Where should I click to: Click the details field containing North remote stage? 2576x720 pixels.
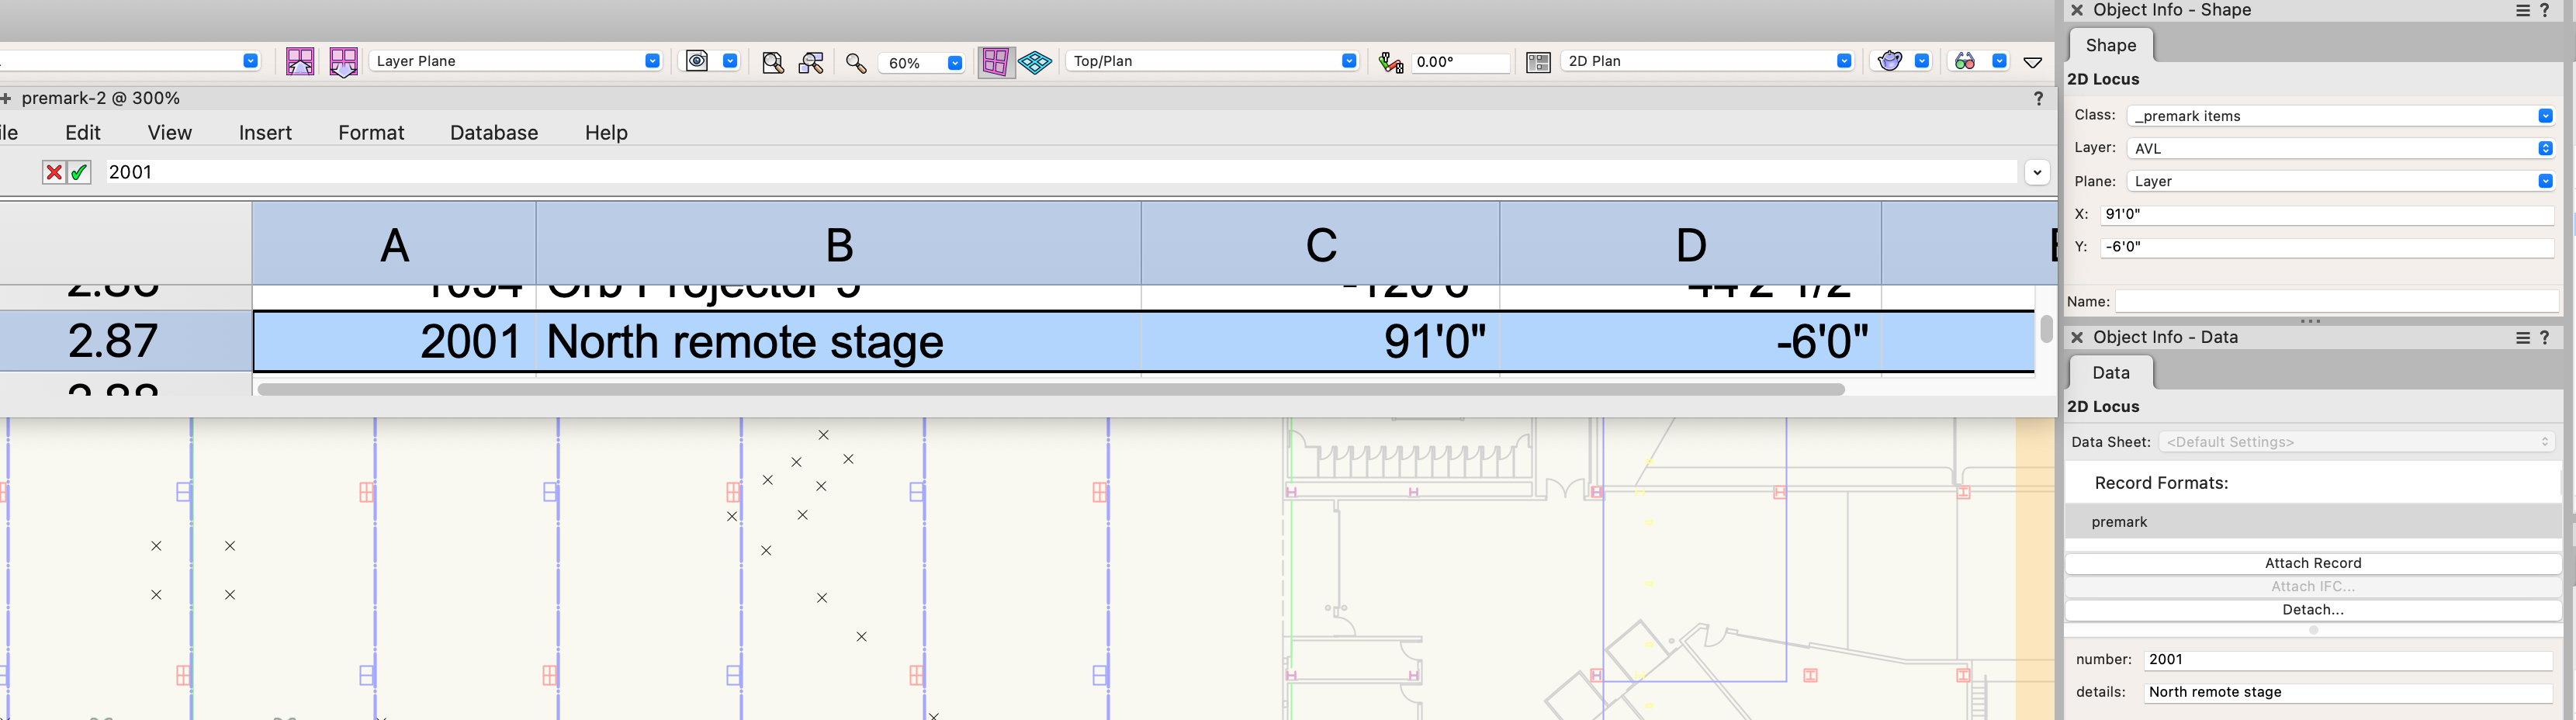[2346, 692]
